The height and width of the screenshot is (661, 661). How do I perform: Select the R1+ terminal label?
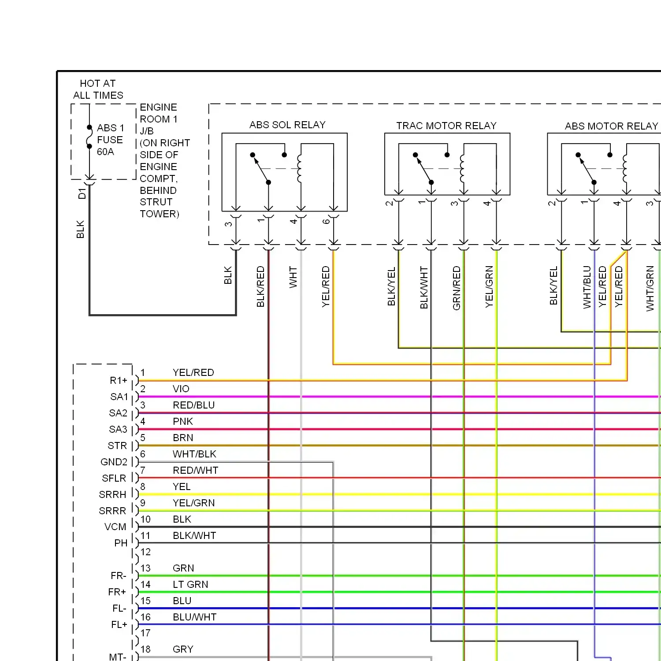[119, 380]
